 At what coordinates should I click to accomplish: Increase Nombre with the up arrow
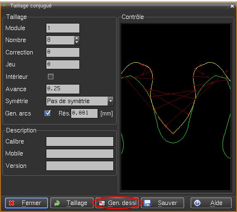(77, 38)
